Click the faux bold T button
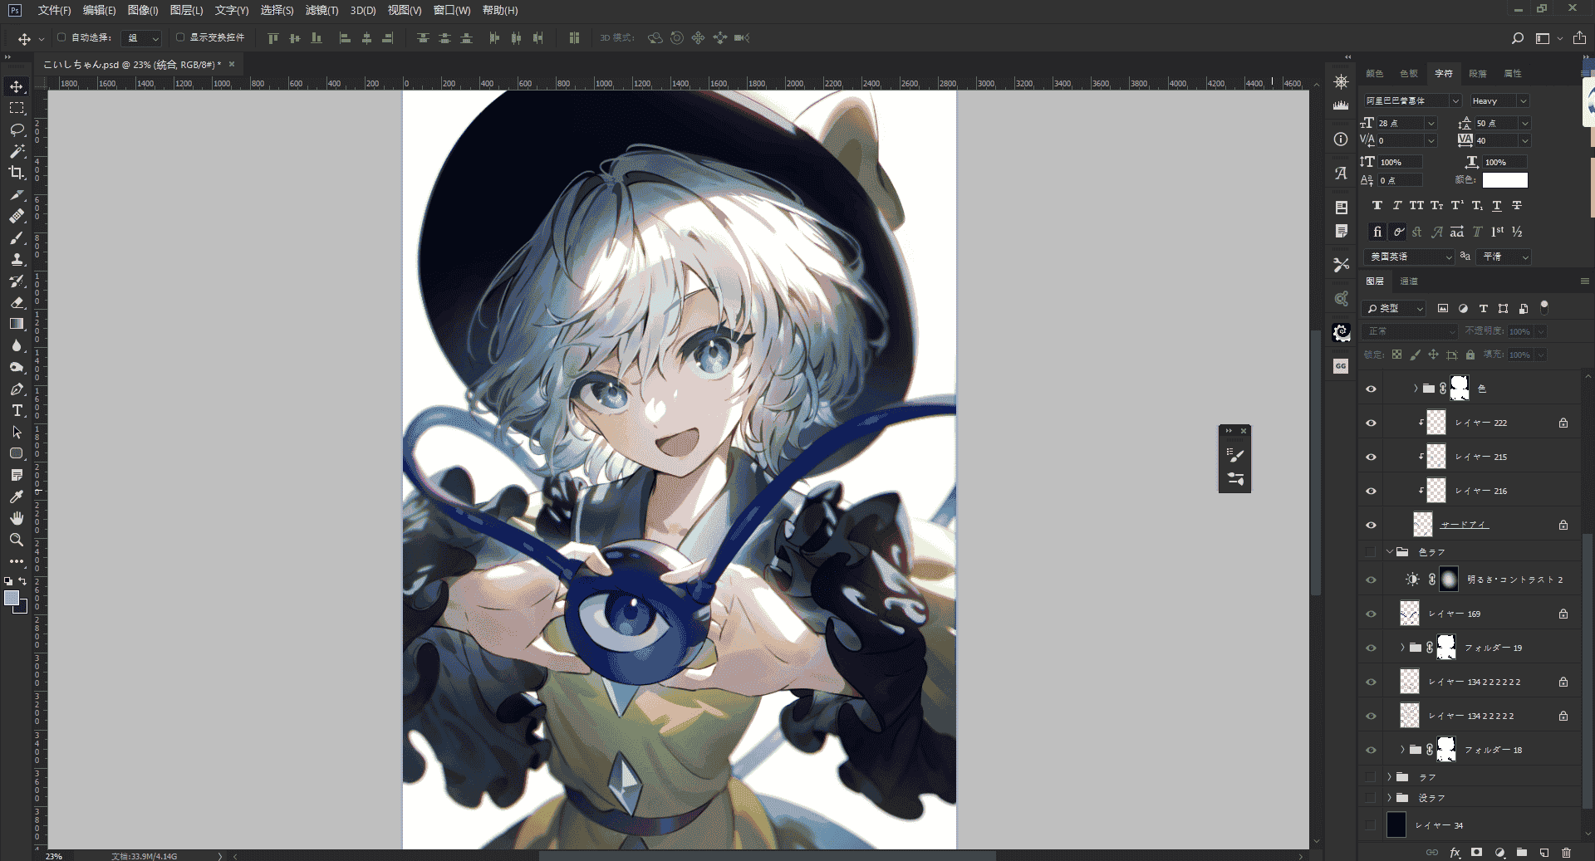Image resolution: width=1595 pixels, height=861 pixels. click(x=1377, y=205)
